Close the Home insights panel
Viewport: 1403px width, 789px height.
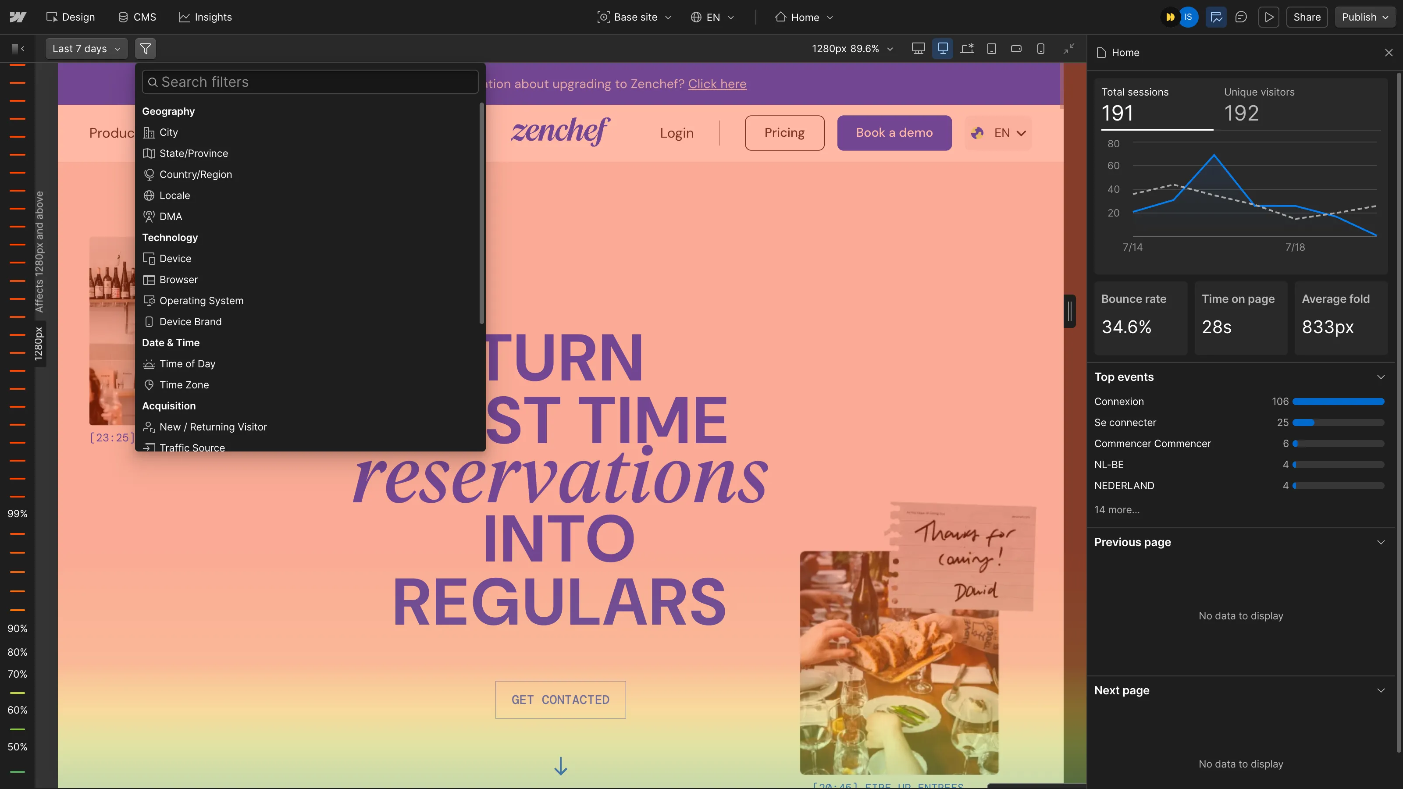(x=1389, y=53)
